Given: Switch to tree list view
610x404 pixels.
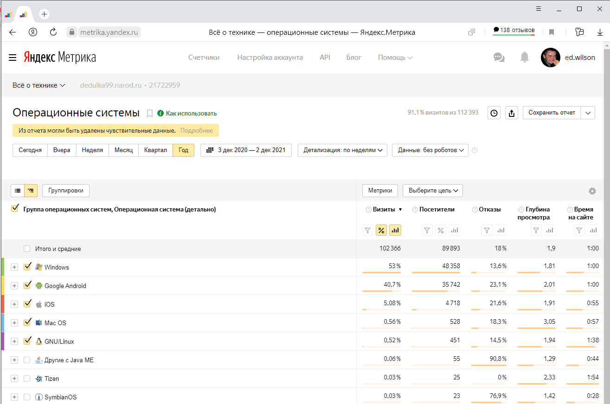Looking at the screenshot, I should (31, 190).
